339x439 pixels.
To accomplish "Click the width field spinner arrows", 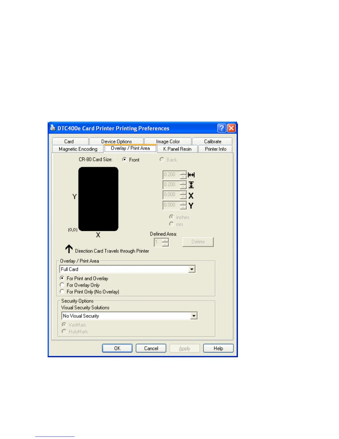I will pos(183,175).
